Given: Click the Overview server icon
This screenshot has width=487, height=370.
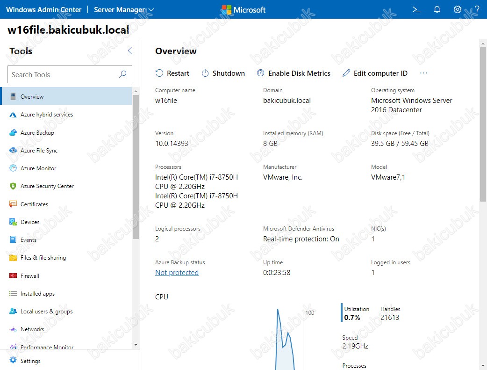Looking at the screenshot, I should pos(13,96).
